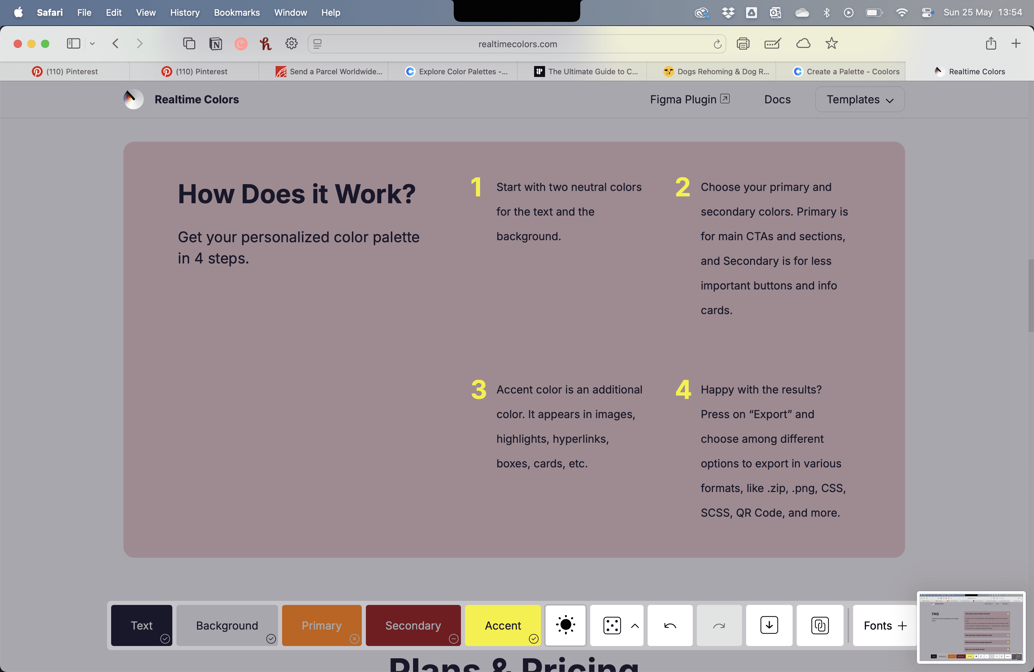
Task: Toggle light/dark mode with sun button
Action: tap(565, 625)
